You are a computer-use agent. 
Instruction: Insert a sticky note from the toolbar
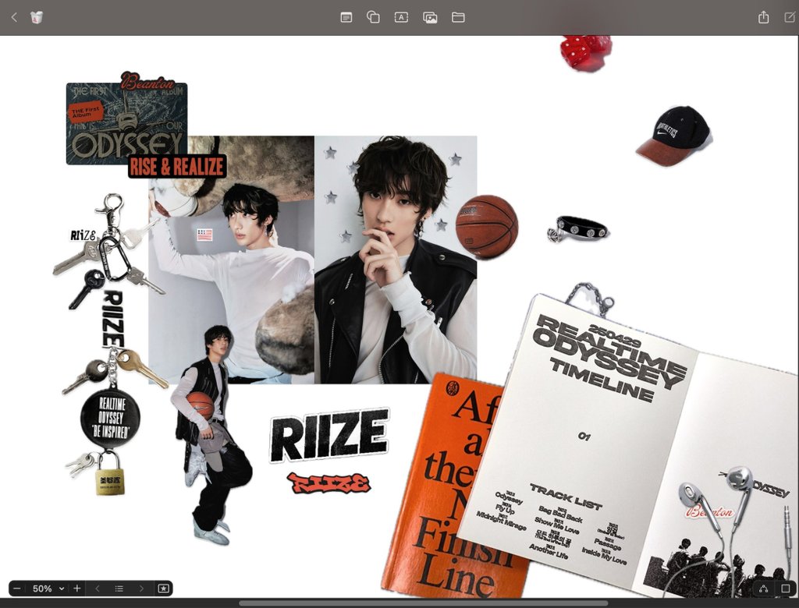click(346, 17)
